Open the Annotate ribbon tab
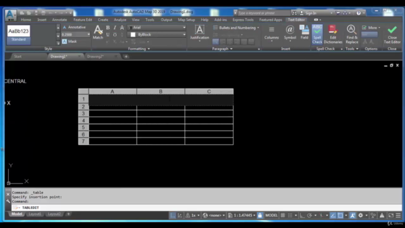 point(59,20)
